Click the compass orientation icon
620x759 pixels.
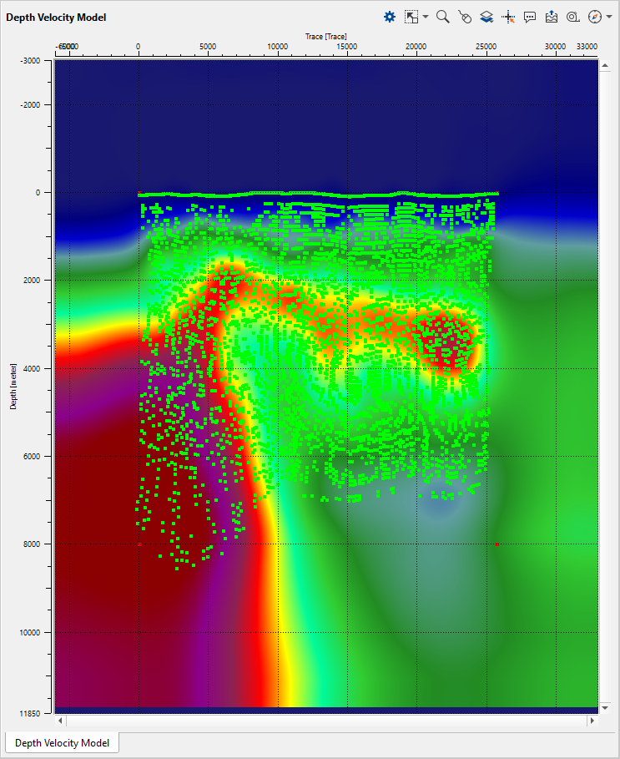point(593,17)
